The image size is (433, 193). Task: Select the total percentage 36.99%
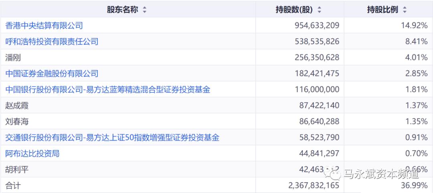pos(414,185)
